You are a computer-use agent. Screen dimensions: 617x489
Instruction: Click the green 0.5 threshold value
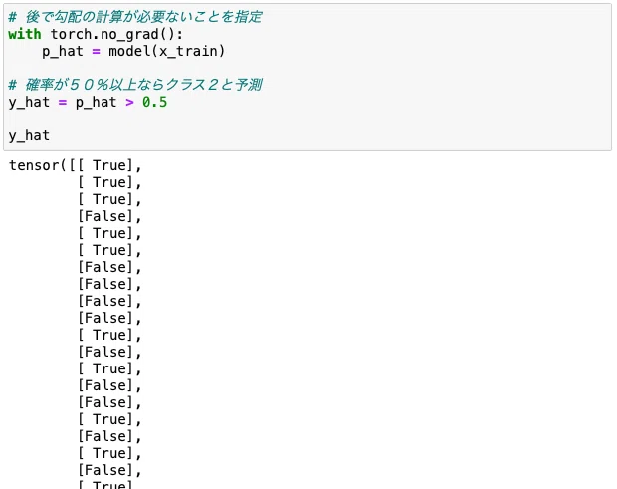(x=154, y=102)
